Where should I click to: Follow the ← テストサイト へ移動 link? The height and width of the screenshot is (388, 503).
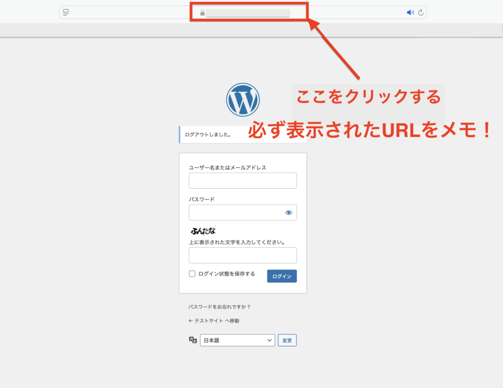click(x=214, y=321)
